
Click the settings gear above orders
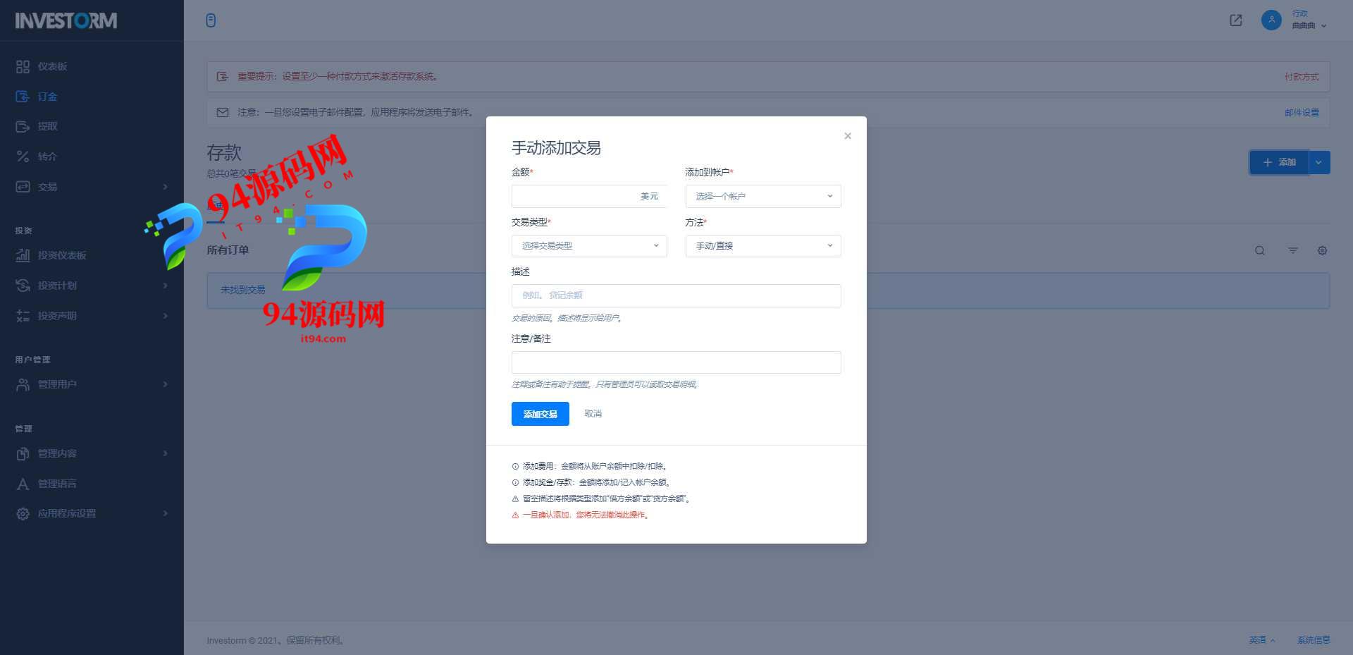click(1323, 250)
